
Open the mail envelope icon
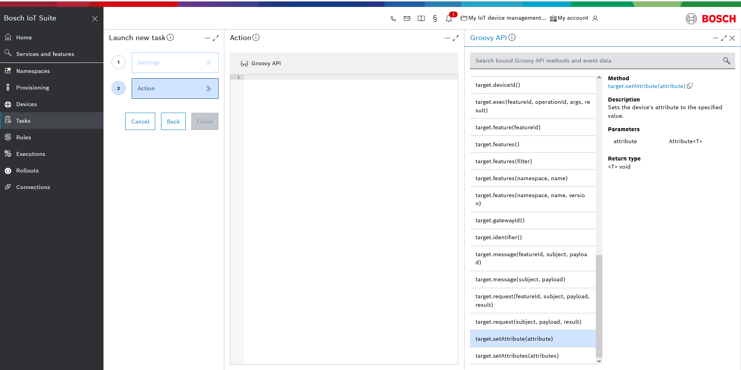coord(407,19)
